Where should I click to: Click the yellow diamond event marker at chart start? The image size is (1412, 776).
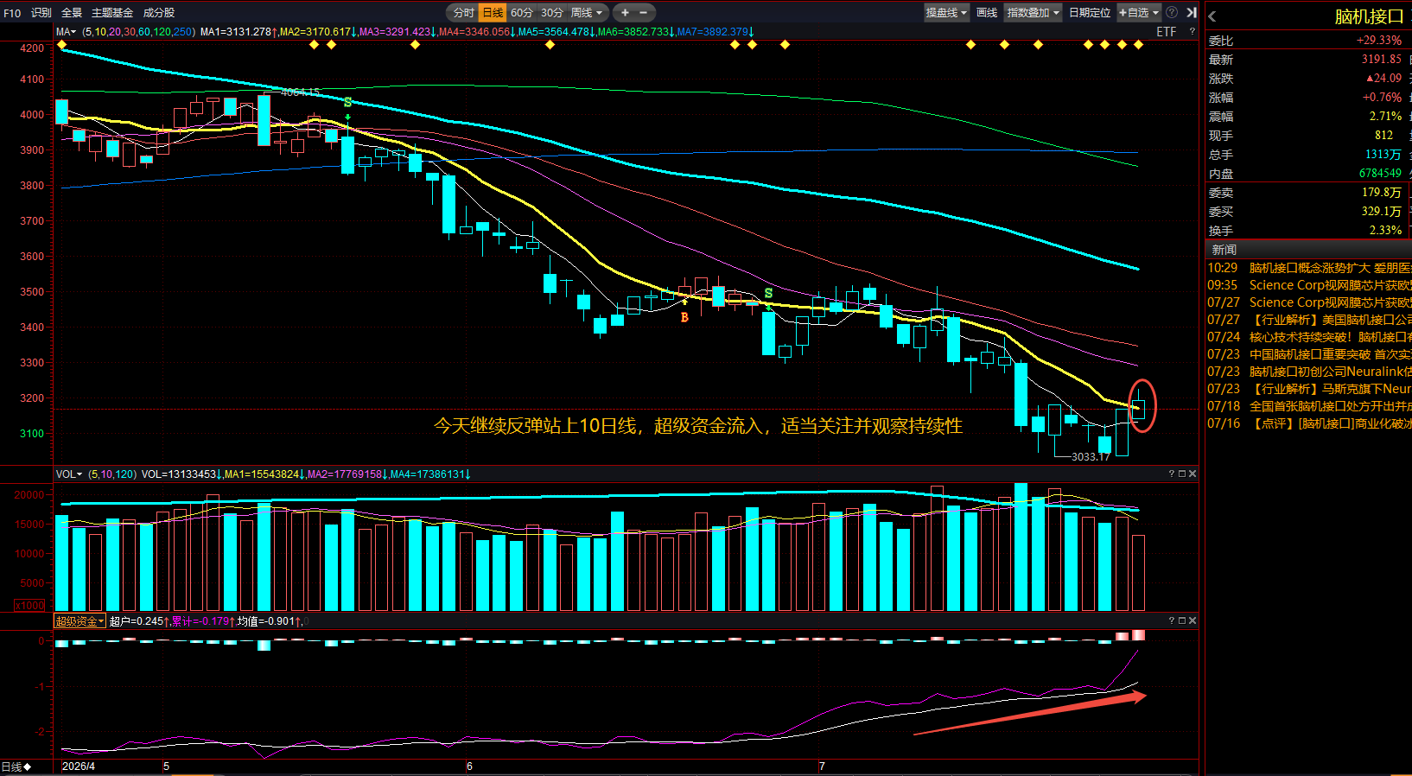coord(61,44)
